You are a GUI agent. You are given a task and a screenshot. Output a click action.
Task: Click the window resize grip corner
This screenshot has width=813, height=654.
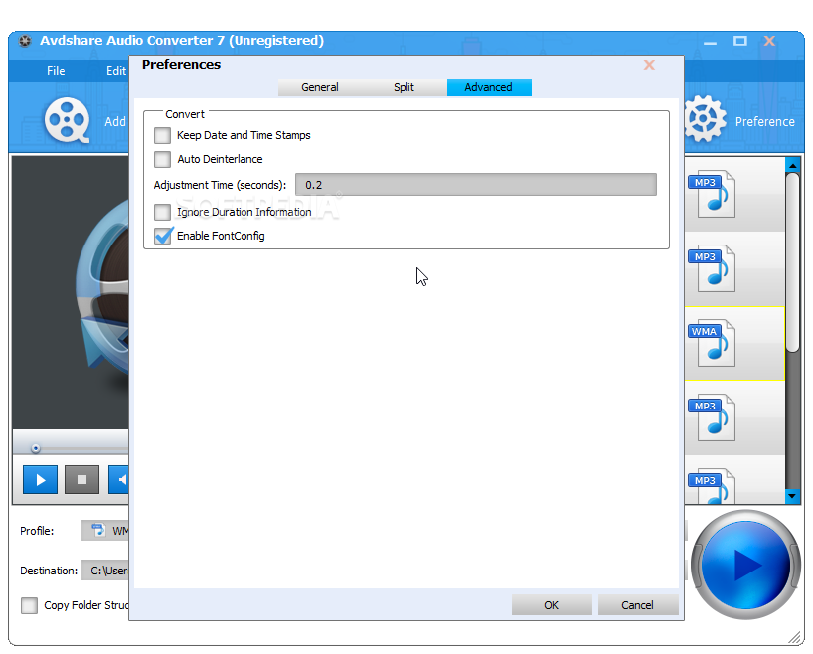[795, 637]
